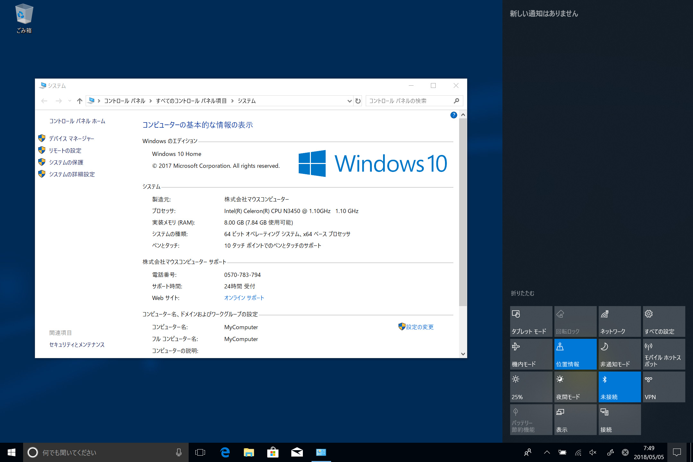This screenshot has height=462, width=693.
Task: Toggle Bluetooth 未接続 quick action
Action: [x=620, y=387]
